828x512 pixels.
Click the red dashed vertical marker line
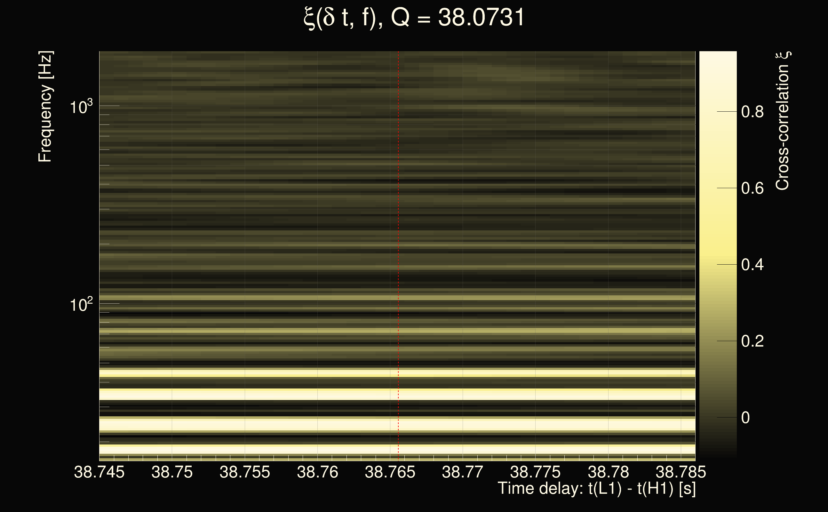point(398,237)
